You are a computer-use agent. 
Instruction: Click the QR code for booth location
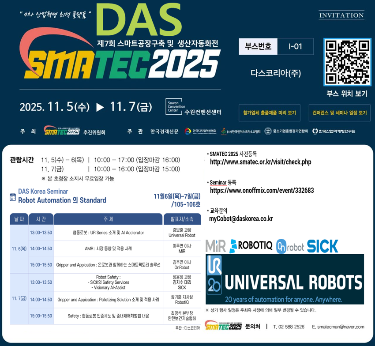pyautogui.click(x=346, y=63)
